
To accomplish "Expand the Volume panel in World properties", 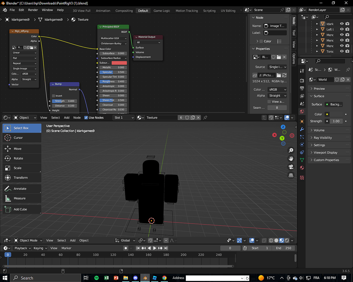I will pos(319,130).
